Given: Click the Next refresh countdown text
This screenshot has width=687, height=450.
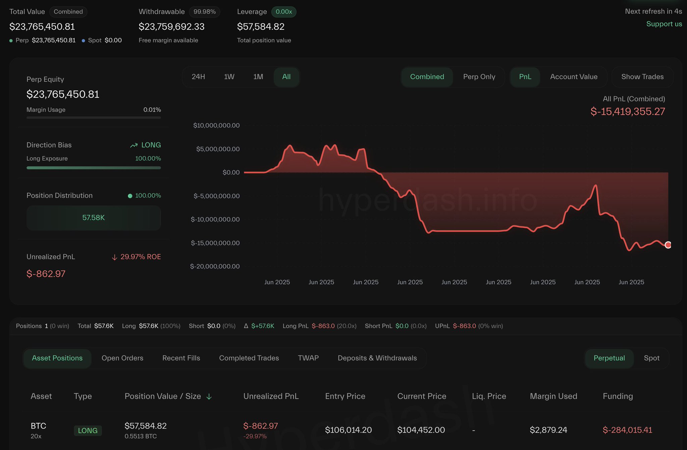Looking at the screenshot, I should point(653,11).
